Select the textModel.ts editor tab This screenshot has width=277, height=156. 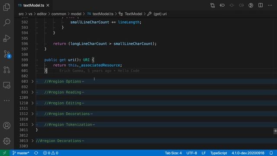34,5
